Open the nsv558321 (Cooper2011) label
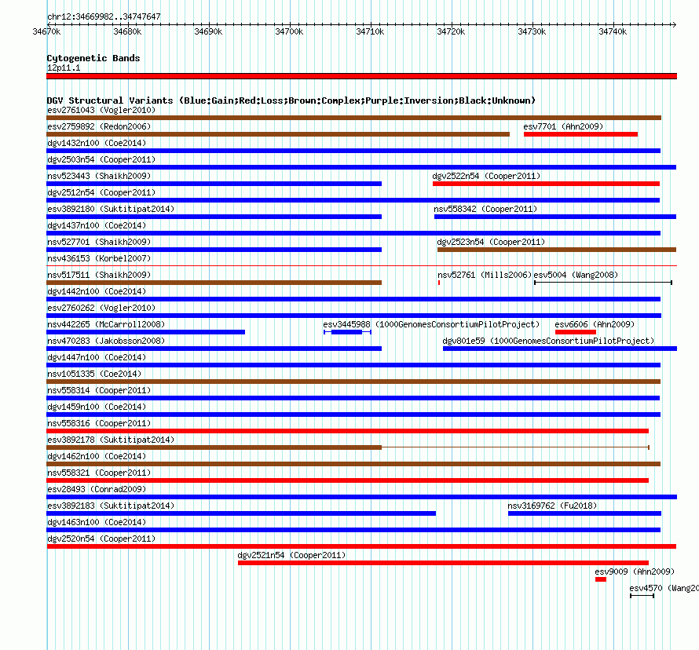 click(99, 473)
